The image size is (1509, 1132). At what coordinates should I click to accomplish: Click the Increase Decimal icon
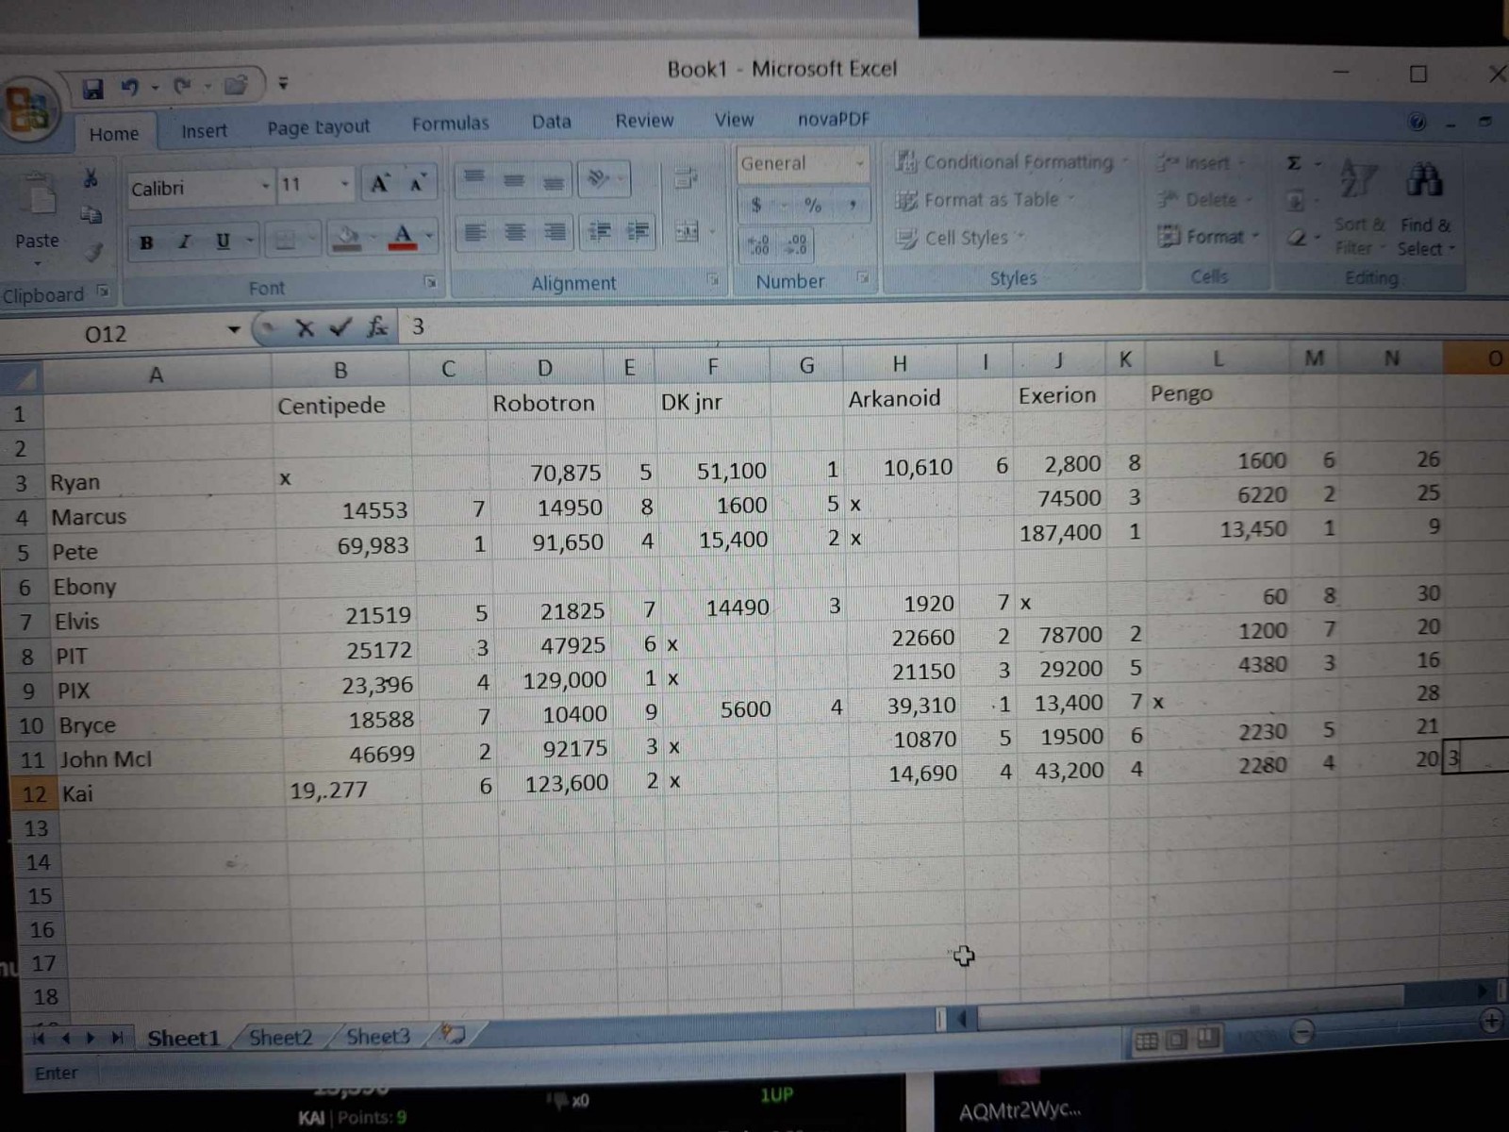coord(758,245)
